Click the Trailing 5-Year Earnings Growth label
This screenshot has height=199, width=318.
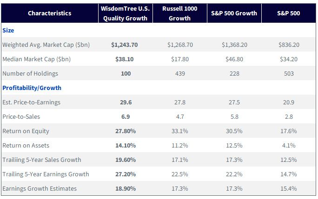pyautogui.click(x=46, y=174)
